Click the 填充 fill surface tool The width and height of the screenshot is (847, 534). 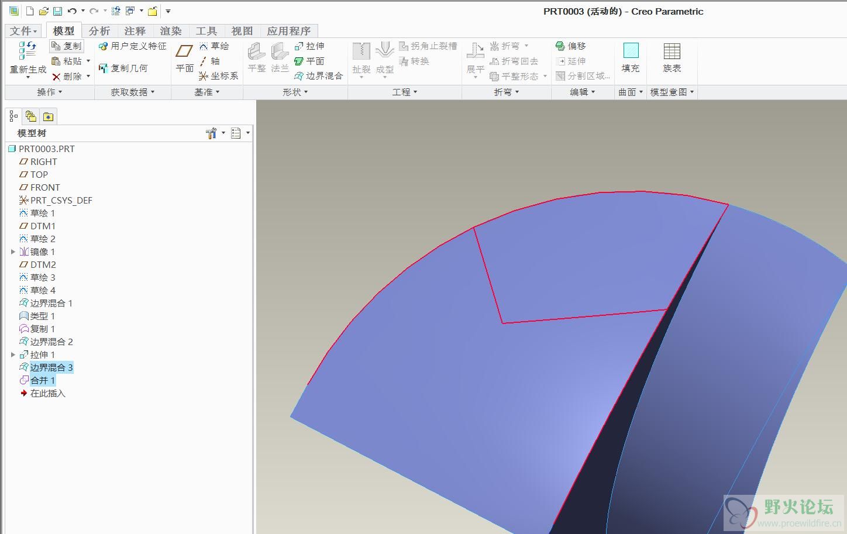pos(631,58)
